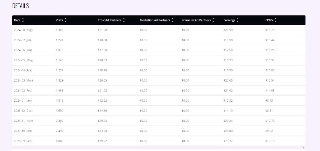Image resolution: width=320 pixels, height=151 pixels.
Task: Select the 2024-01 (Jan) row date
Action: (23, 101)
